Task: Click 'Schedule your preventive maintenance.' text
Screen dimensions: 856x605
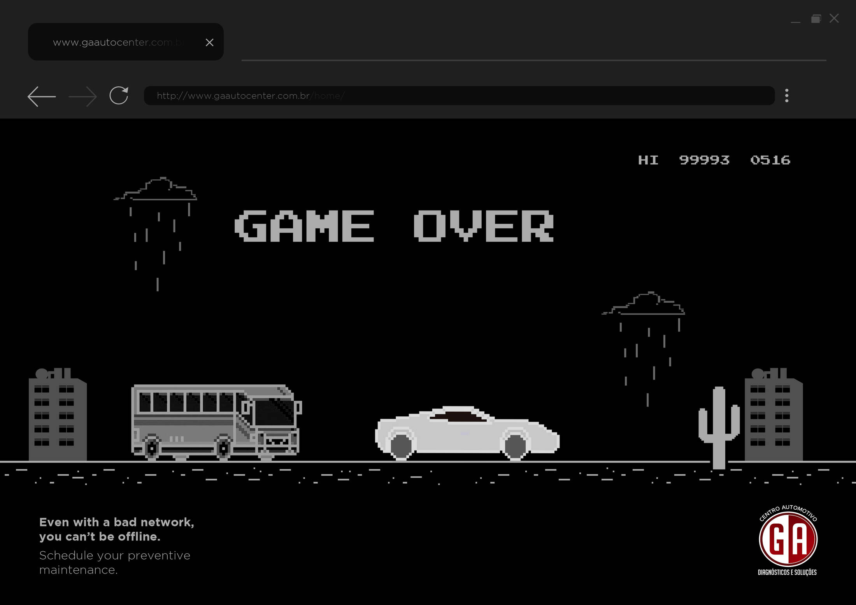Action: [115, 562]
